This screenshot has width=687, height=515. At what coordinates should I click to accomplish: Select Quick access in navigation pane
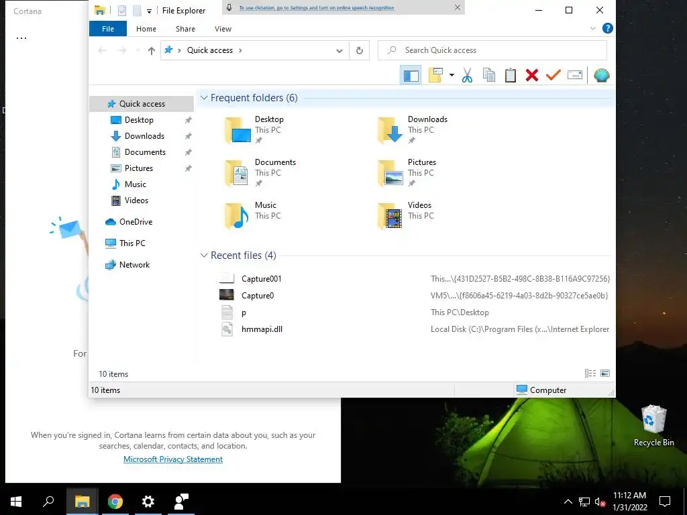click(x=142, y=104)
